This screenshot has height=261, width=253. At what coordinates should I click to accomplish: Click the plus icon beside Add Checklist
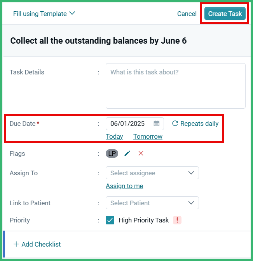pos(16,244)
